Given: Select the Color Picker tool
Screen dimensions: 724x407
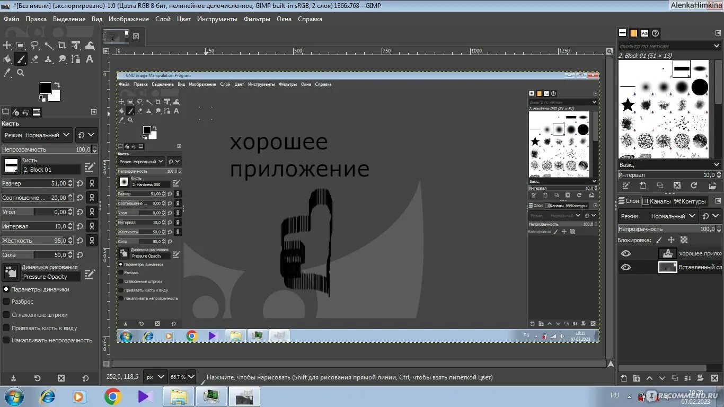Looking at the screenshot, I should click(7, 73).
